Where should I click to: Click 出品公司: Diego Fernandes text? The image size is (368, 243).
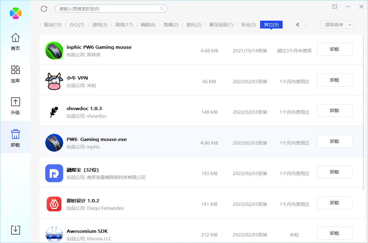(95, 208)
